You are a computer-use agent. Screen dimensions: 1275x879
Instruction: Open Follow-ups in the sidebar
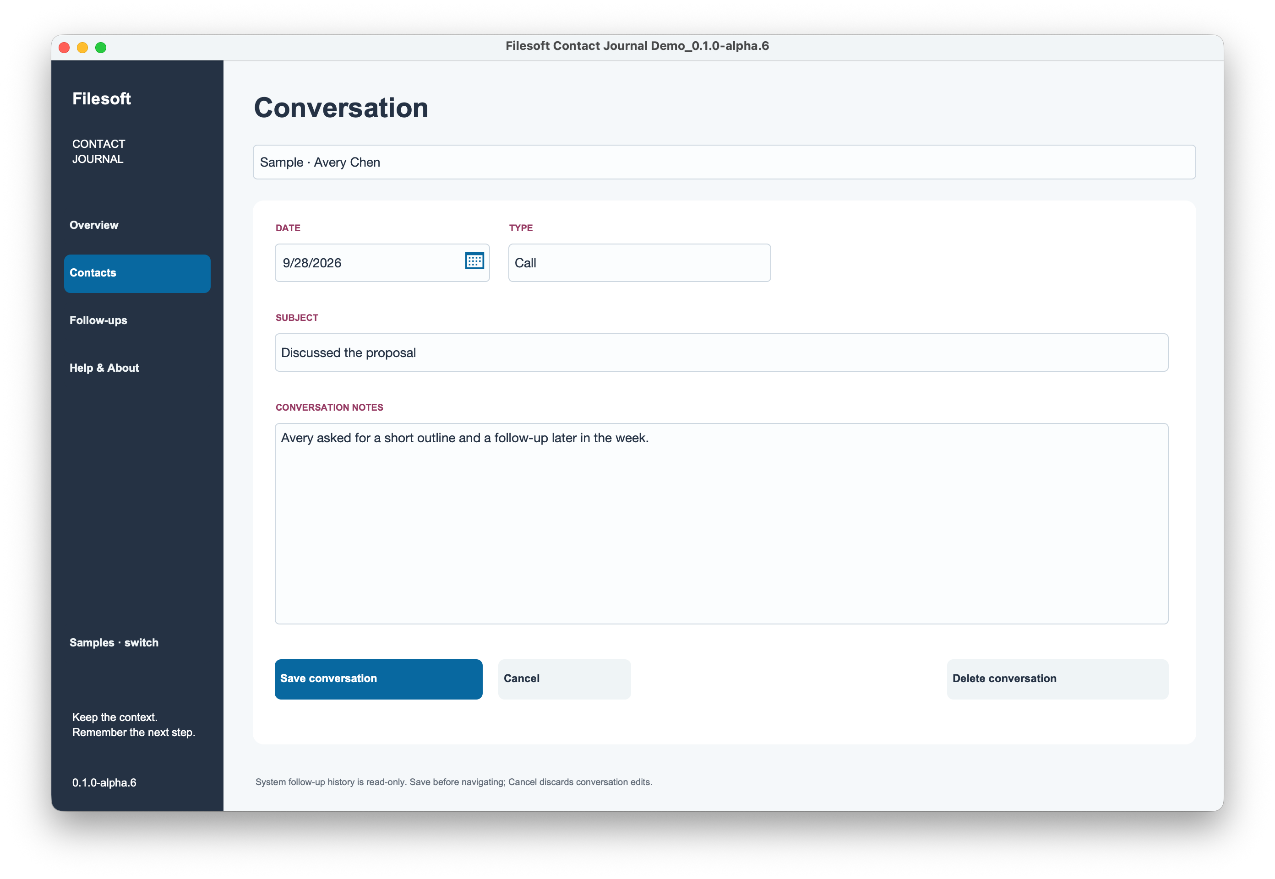[137, 320]
